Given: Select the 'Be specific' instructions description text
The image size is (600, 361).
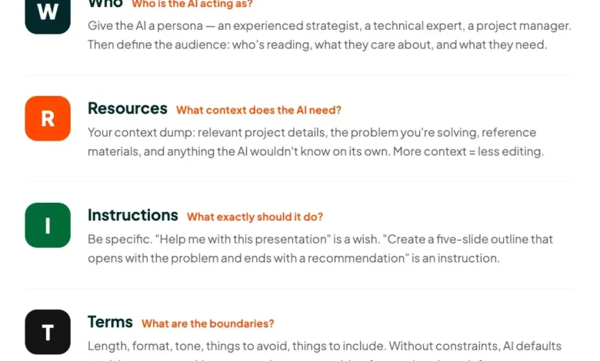Looking at the screenshot, I should click(320, 249).
